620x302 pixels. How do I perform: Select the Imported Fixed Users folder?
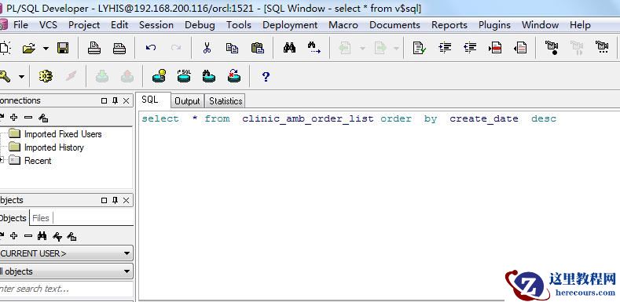click(x=63, y=134)
